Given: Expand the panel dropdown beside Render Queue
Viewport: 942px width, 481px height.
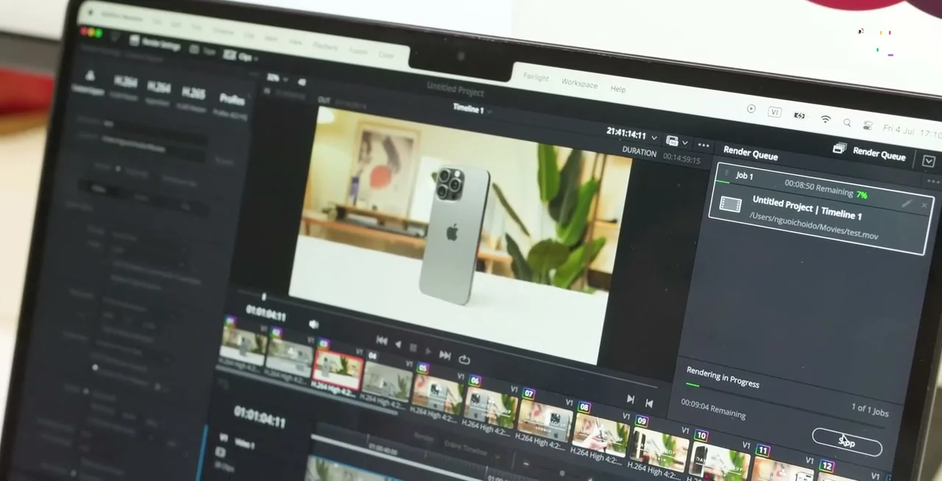Looking at the screenshot, I should (x=928, y=161).
